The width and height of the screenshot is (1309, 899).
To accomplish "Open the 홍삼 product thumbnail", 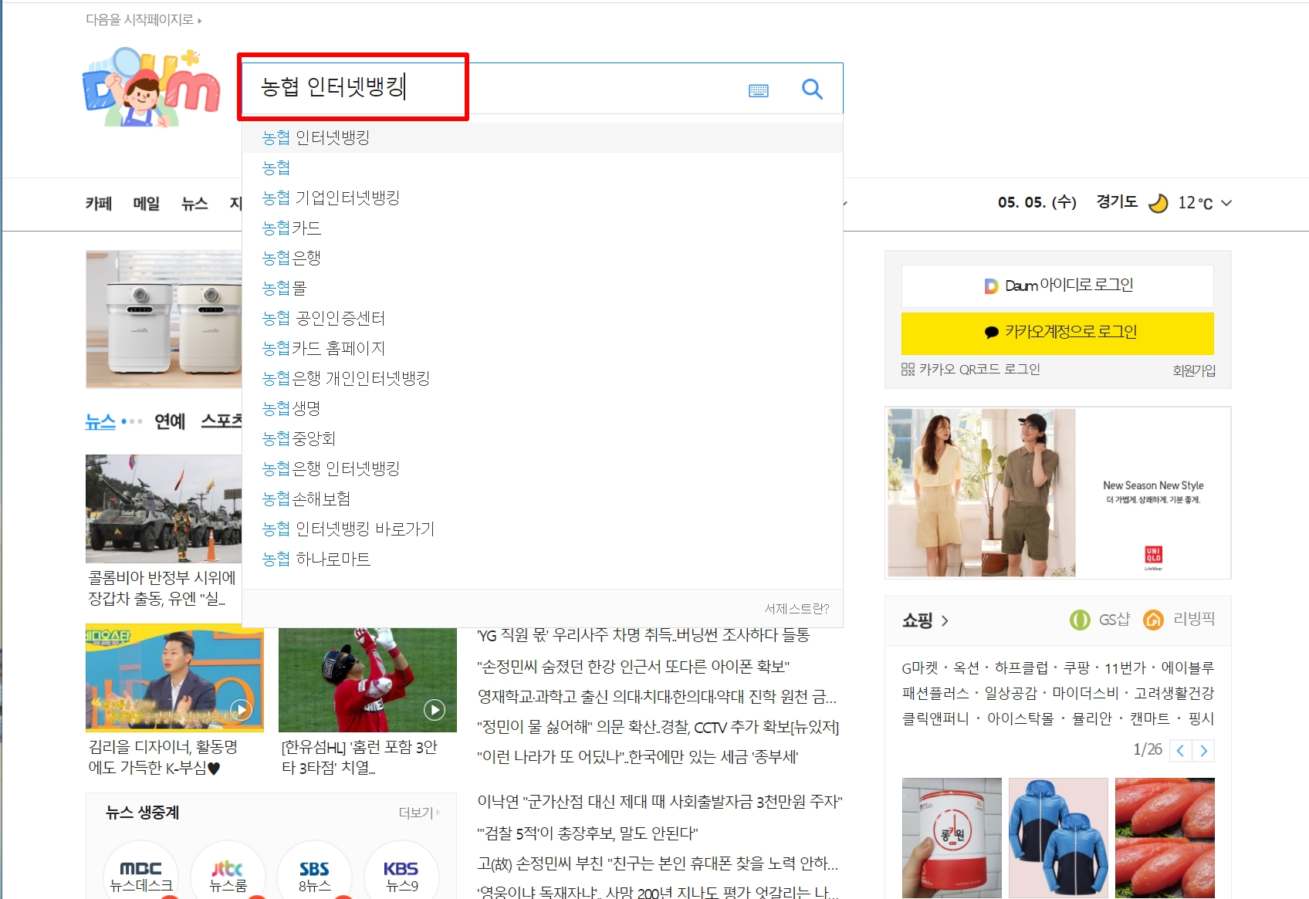I will tap(952, 837).
